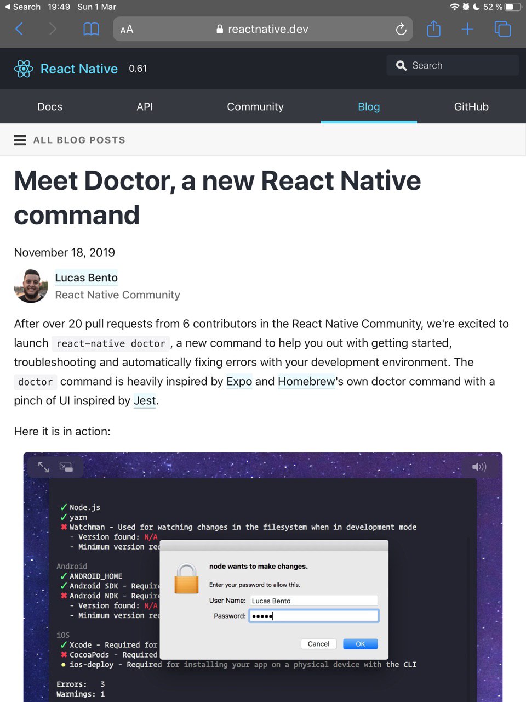This screenshot has width=526, height=702.
Task: Tap the battery indicator in status bar
Action: (512, 7)
